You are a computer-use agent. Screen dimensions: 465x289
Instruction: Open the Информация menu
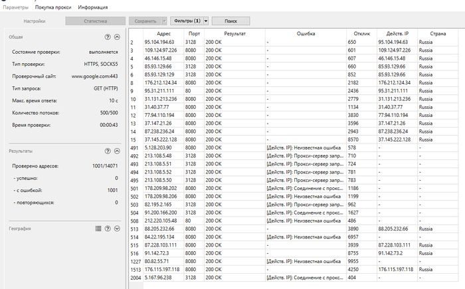tap(93, 7)
